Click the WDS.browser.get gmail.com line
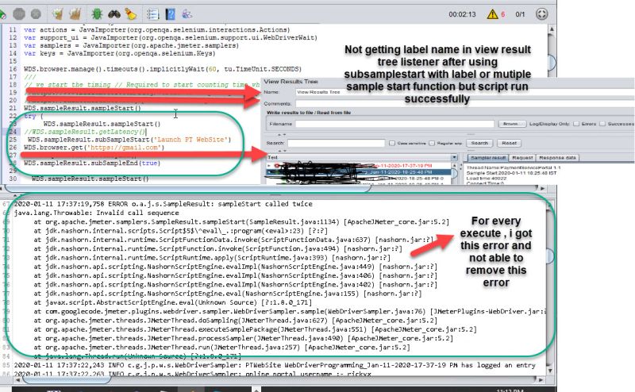 [94, 148]
